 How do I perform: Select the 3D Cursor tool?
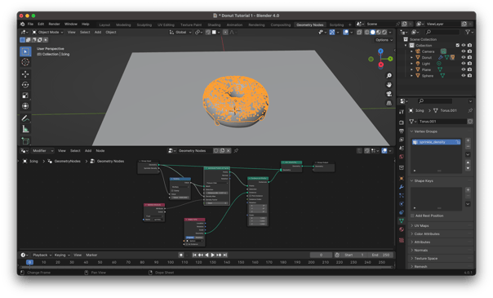tap(25, 62)
